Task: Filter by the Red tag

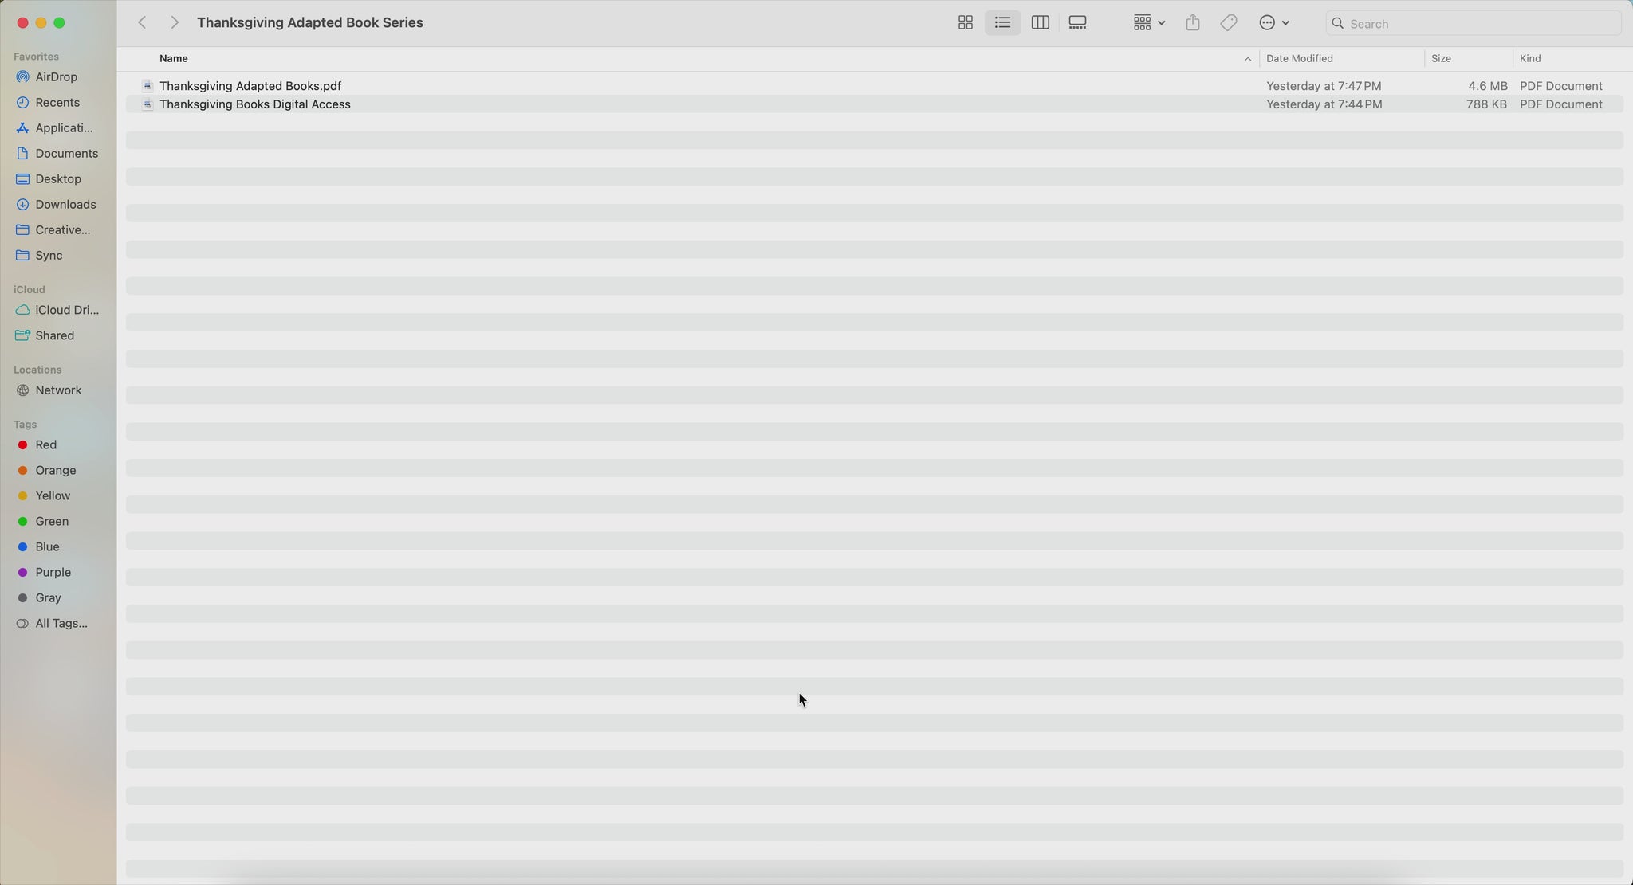Action: coord(45,445)
